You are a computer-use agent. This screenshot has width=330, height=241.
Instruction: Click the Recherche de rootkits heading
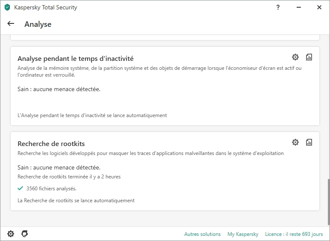tap(51, 144)
